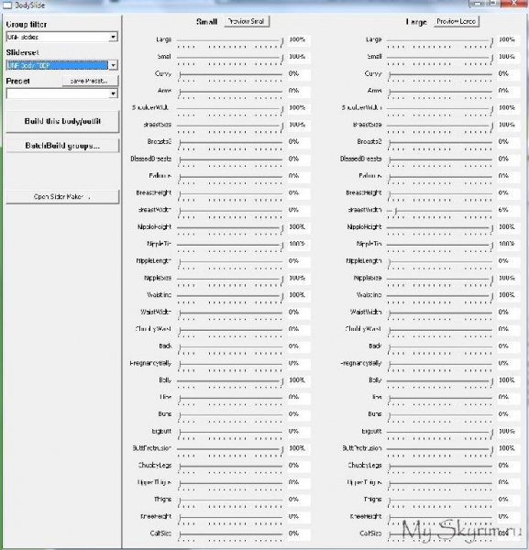Click the Large column Thighs slider track
This screenshot has width=529, height=550.
click(x=440, y=500)
